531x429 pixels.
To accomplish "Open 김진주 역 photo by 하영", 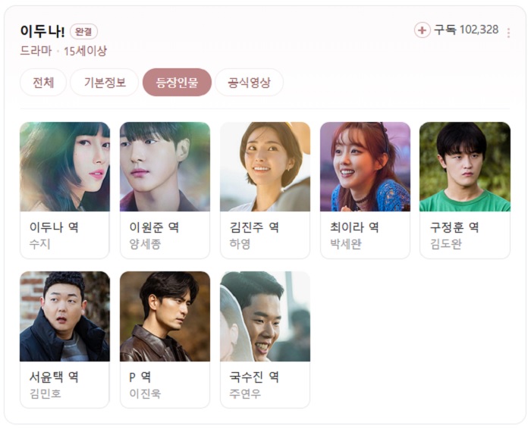I will [x=265, y=167].
